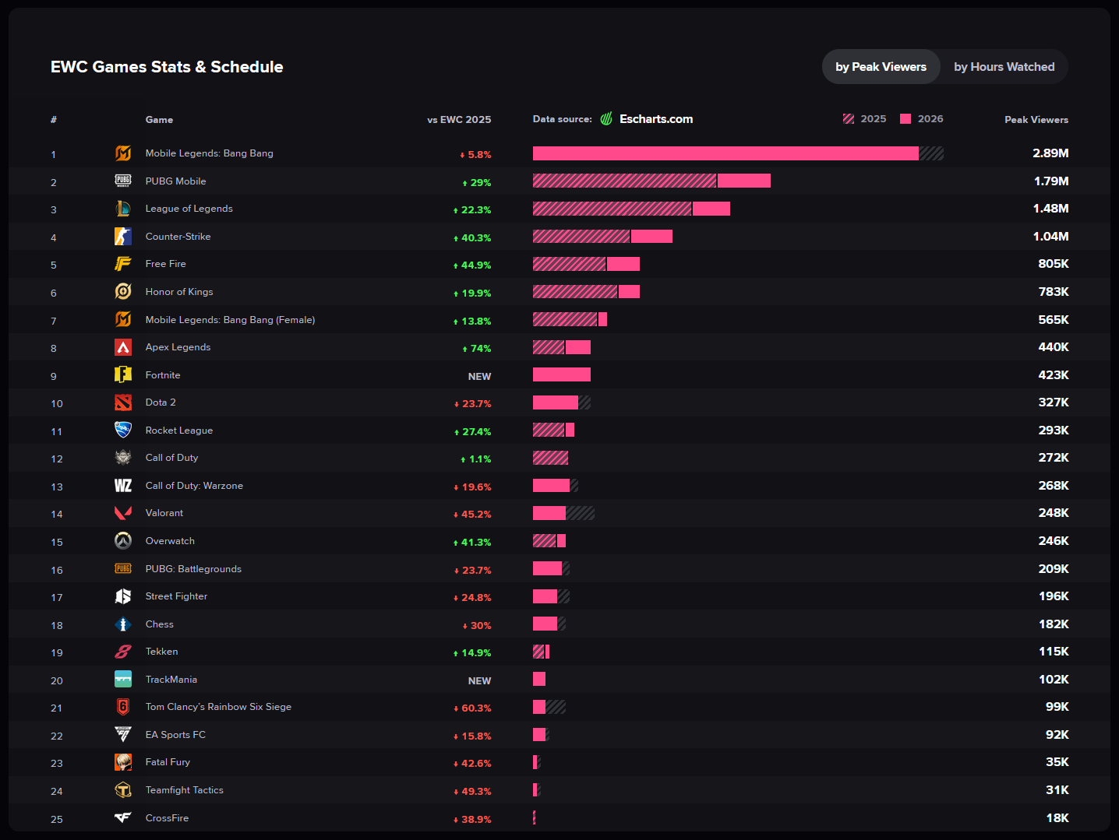Open the Chess game icon
Screen dimensions: 1119x840
click(x=123, y=624)
